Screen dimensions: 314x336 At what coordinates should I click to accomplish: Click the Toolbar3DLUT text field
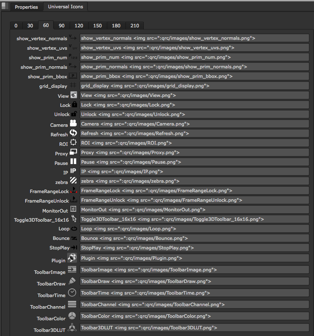tap(194, 328)
